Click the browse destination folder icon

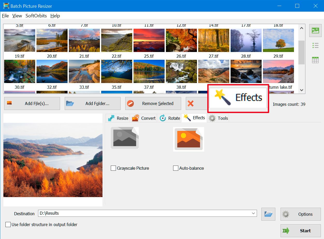tap(268, 214)
